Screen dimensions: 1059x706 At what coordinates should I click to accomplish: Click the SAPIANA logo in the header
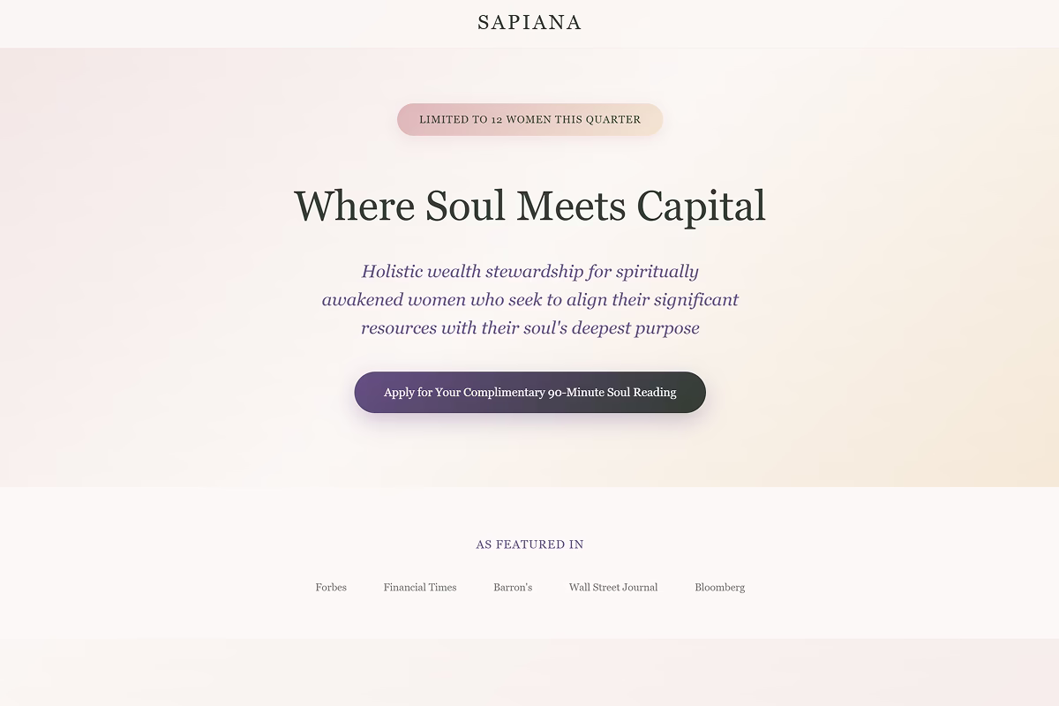coord(529,22)
